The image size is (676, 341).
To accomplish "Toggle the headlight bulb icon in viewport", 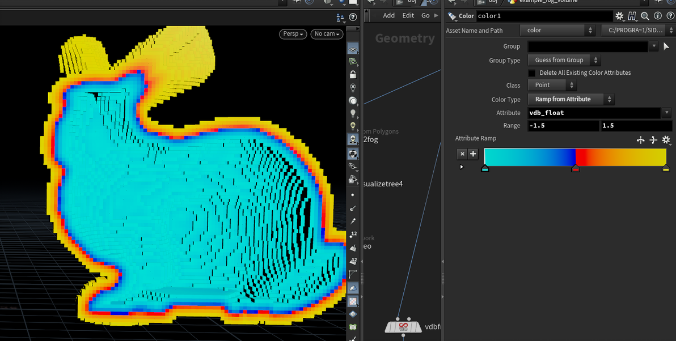I will pyautogui.click(x=353, y=113).
